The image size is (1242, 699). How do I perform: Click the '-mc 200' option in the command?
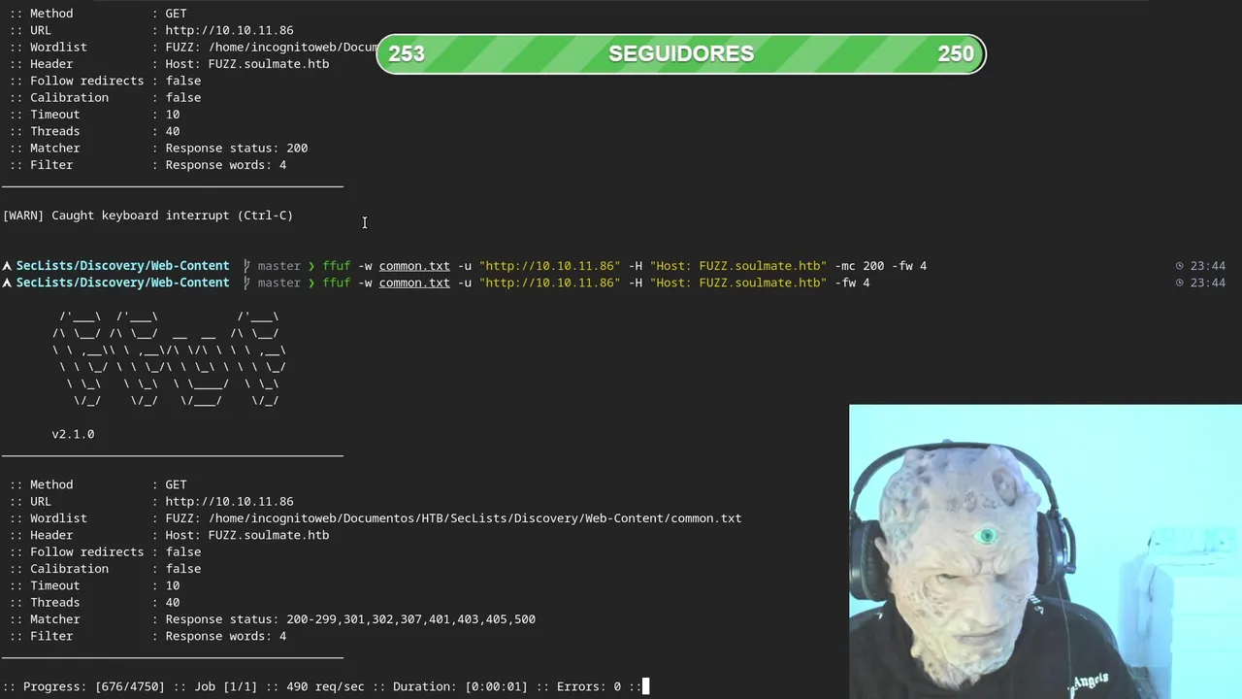pyautogui.click(x=860, y=266)
